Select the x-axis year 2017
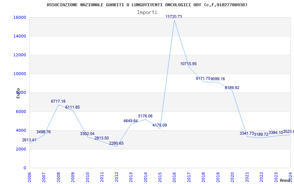 point(189,177)
